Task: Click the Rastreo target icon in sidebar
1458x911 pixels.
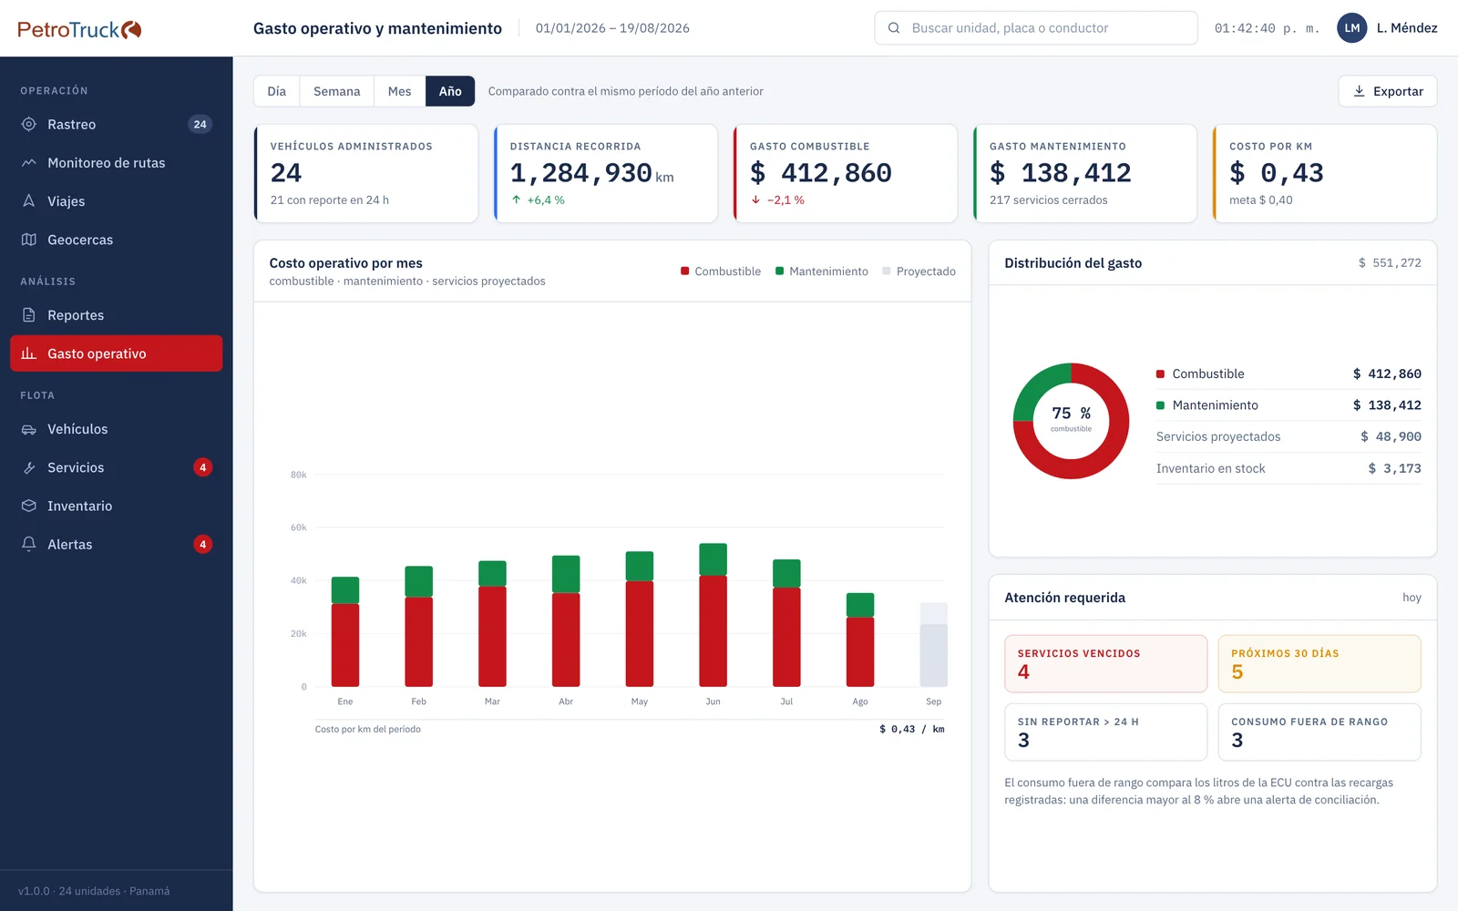Action: (29, 124)
